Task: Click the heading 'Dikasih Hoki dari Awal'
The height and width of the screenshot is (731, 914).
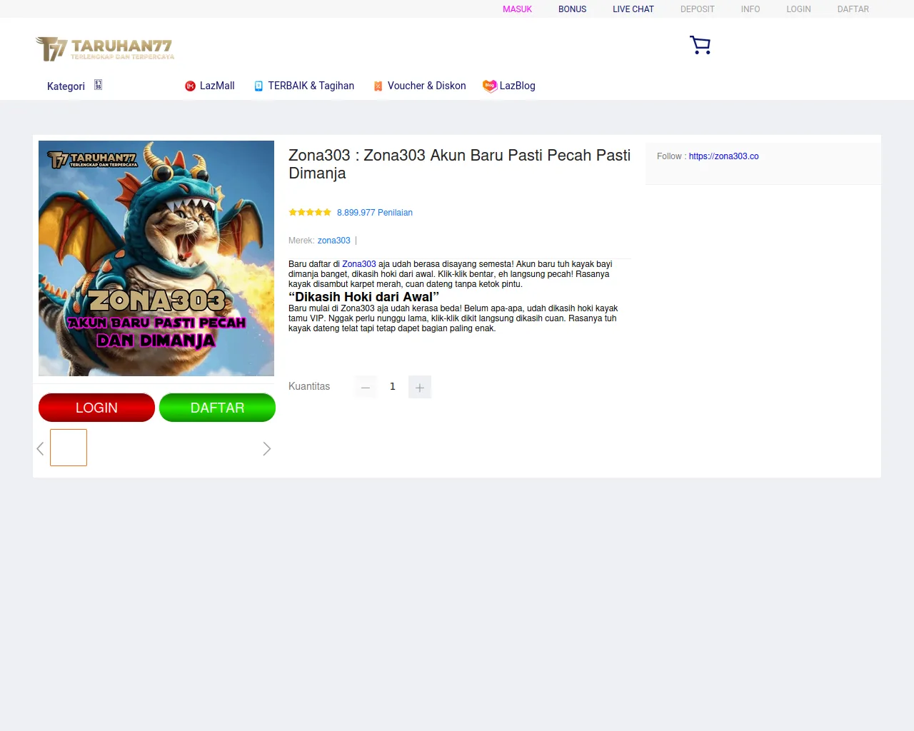Action: click(363, 297)
